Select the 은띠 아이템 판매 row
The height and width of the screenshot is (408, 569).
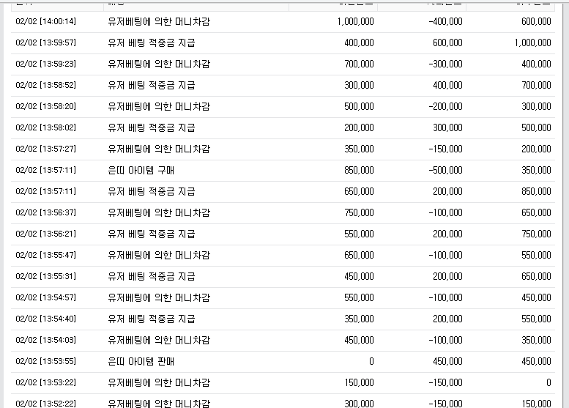(x=283, y=362)
